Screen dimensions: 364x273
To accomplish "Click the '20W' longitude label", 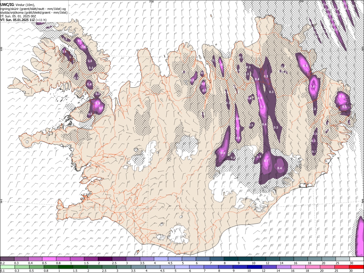I will tap(151, 1).
